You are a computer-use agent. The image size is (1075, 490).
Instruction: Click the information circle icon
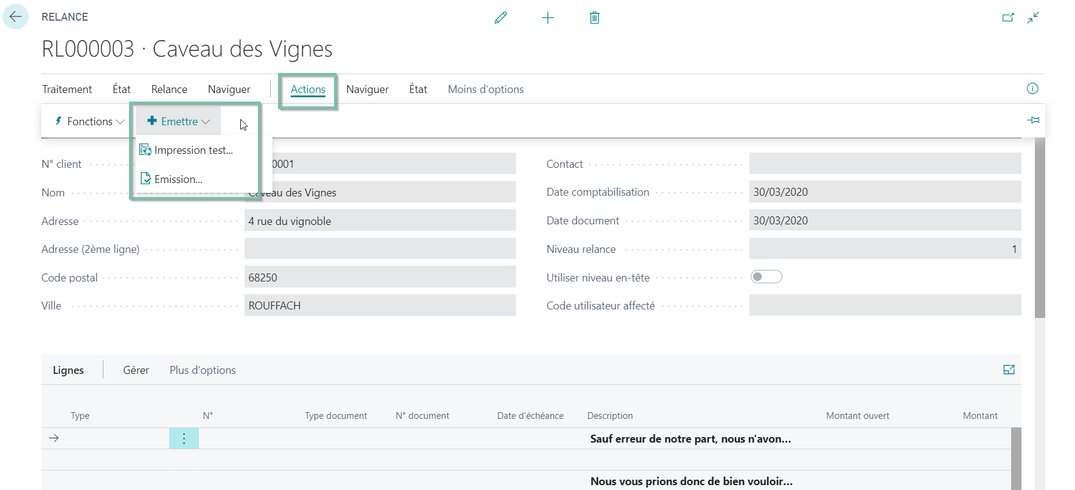[x=1032, y=89]
